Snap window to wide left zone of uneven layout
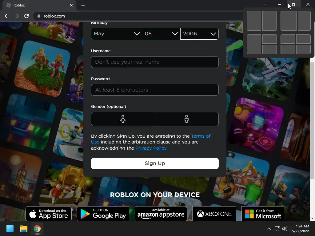Screen dimensions: 315x236 pyautogui.click(x=289, y=21)
